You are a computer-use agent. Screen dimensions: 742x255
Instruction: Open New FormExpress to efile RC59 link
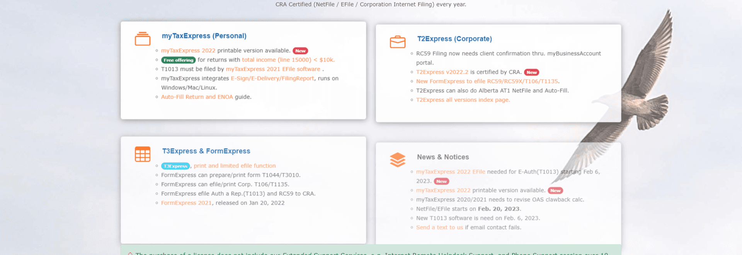[487, 82]
